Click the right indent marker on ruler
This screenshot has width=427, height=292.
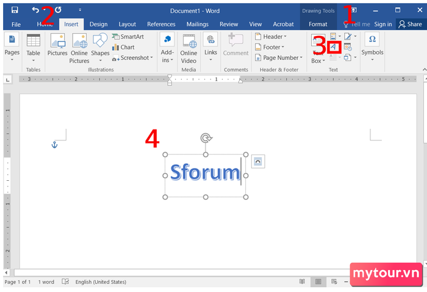pos(240,81)
